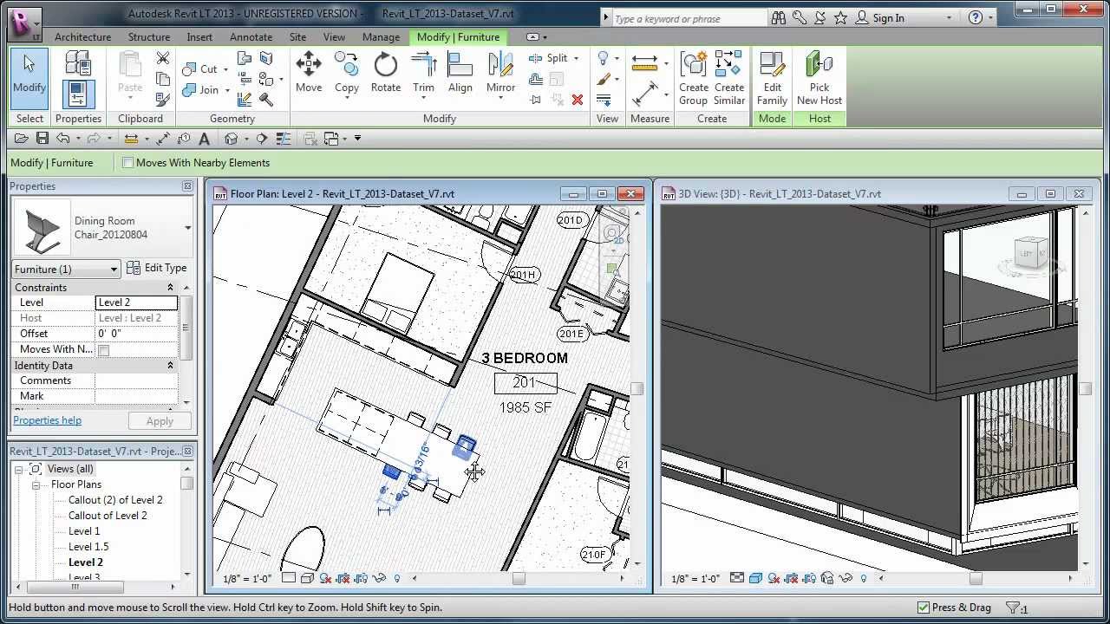Image resolution: width=1110 pixels, height=624 pixels.
Task: Select the Move tool
Action: (x=308, y=76)
